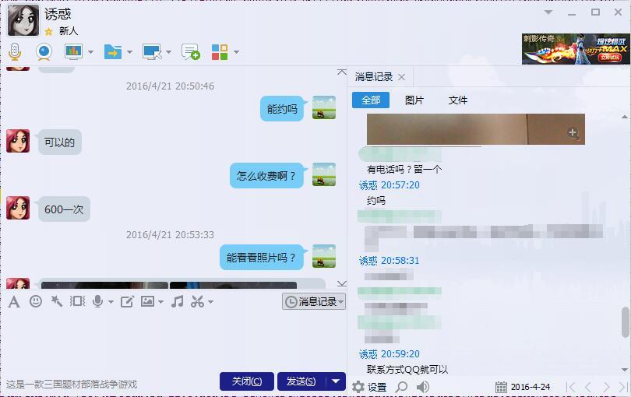Image resolution: width=631 pixels, height=397 pixels.
Task: Click the create discussion group icon
Action: point(190,52)
